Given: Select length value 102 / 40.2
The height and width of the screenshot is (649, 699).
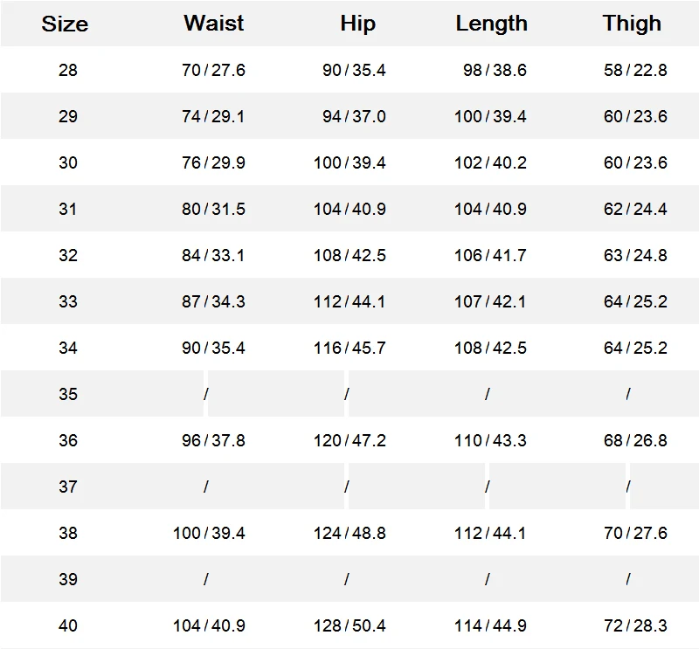Looking at the screenshot, I should tap(490, 162).
